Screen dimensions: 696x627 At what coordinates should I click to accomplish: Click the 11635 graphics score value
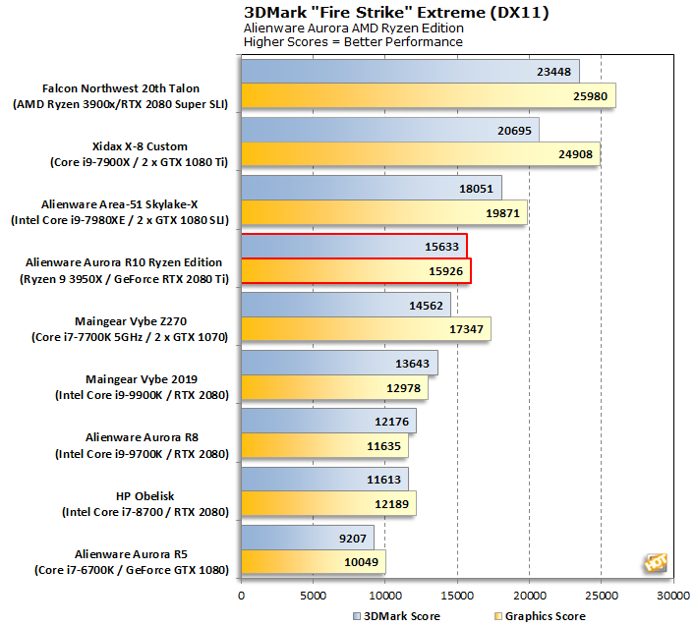(383, 446)
